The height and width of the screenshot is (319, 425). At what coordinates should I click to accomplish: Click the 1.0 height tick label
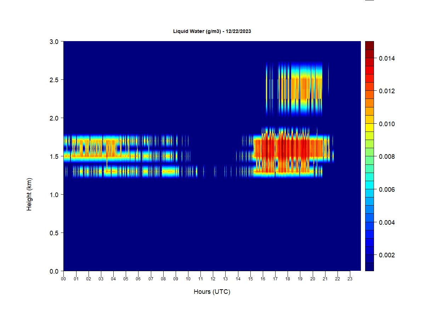53,195
